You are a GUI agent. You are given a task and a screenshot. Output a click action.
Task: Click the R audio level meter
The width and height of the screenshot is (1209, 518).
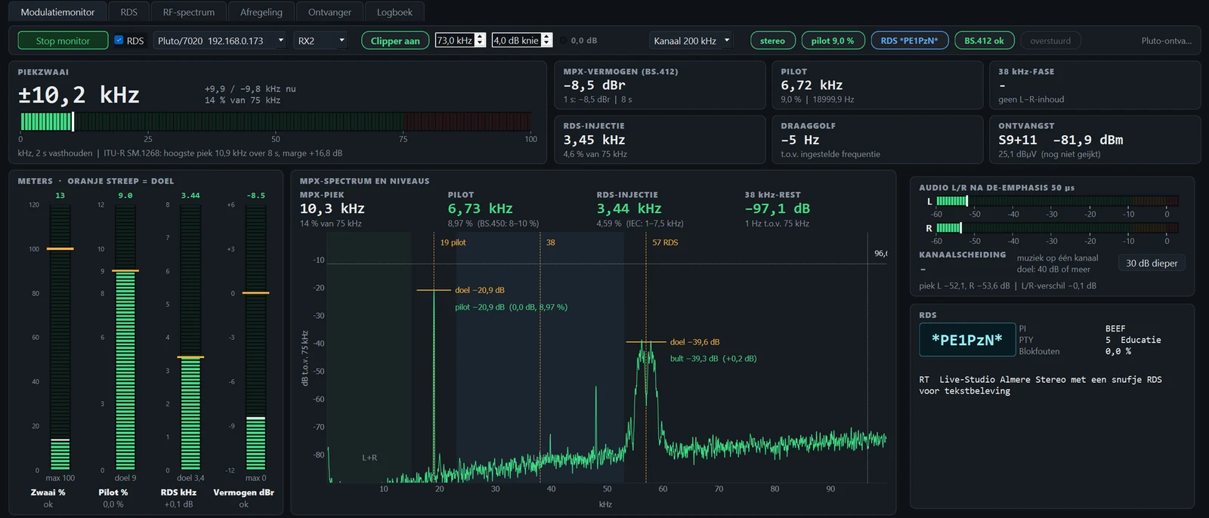(1057, 227)
